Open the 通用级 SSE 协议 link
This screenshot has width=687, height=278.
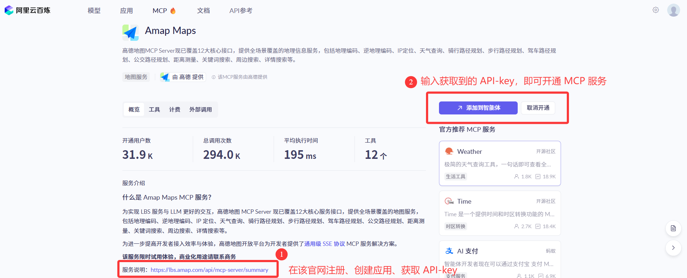click(x=325, y=244)
